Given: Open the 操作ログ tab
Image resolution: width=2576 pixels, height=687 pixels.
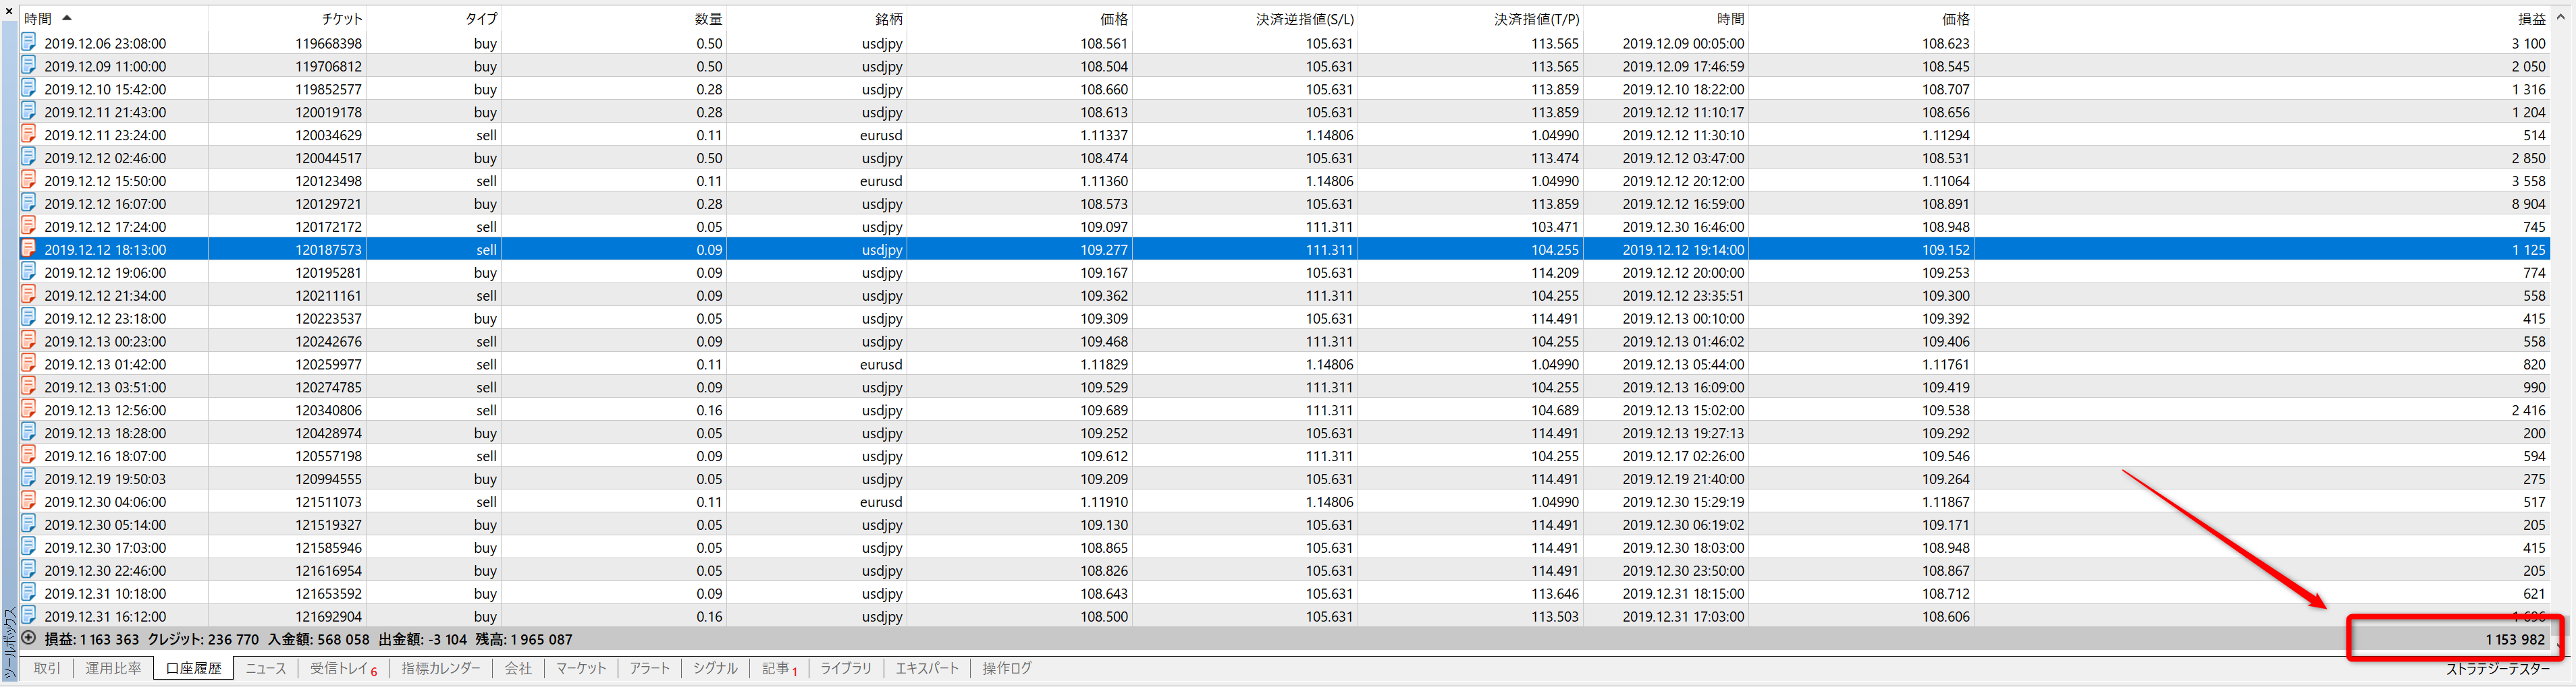Looking at the screenshot, I should point(1007,668).
